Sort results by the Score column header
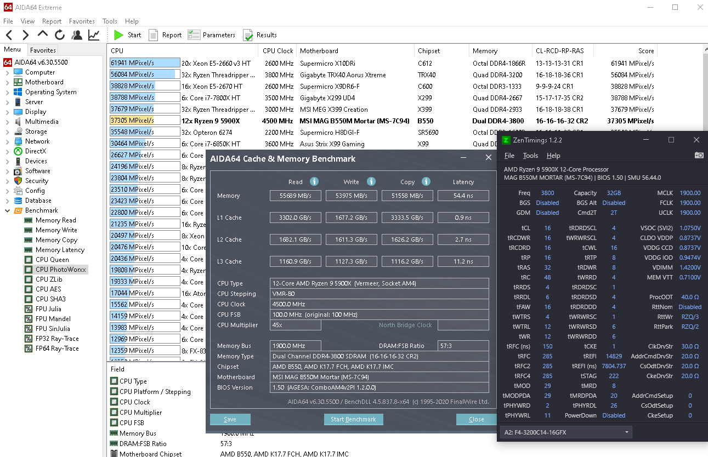This screenshot has height=457, width=708. point(625,50)
